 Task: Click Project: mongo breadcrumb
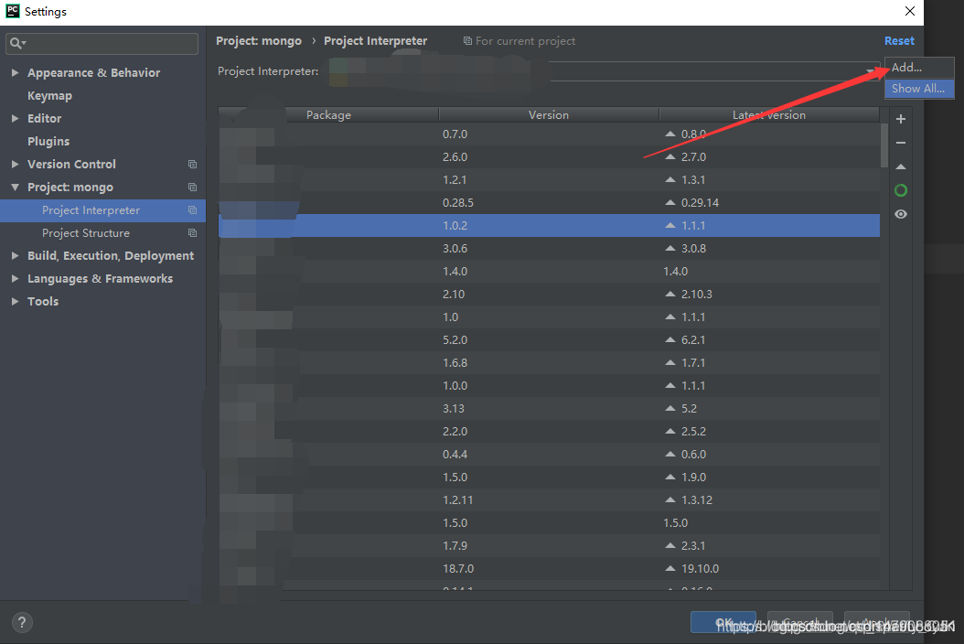pyautogui.click(x=259, y=40)
